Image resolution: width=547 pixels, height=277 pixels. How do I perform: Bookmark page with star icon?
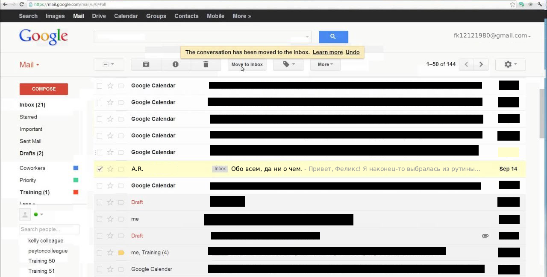click(x=512, y=4)
